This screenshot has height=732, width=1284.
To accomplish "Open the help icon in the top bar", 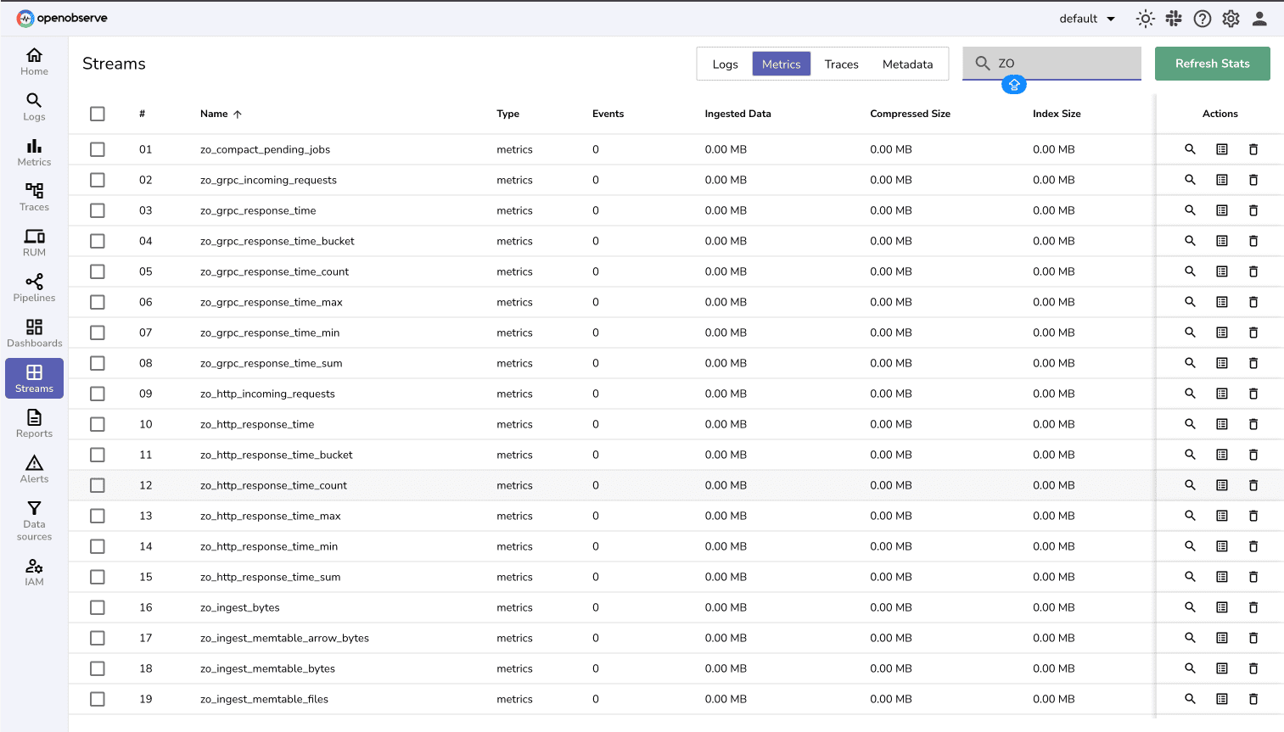I will (x=1202, y=18).
